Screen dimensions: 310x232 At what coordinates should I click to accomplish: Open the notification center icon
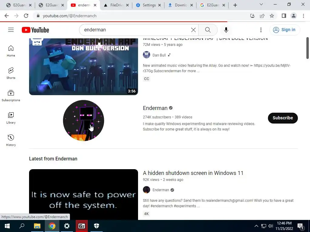pyautogui.click(x=300, y=226)
